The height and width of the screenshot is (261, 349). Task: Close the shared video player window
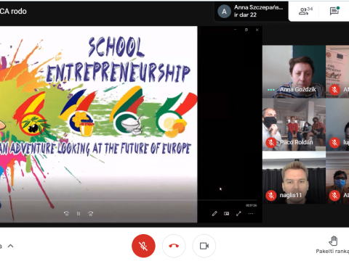pyautogui.click(x=257, y=30)
